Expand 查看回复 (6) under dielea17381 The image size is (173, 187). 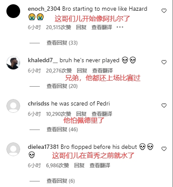[x=61, y=181]
